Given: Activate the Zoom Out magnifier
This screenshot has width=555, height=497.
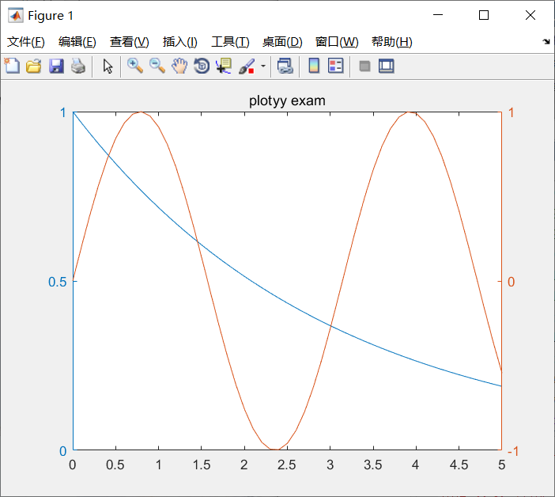Looking at the screenshot, I should pos(157,66).
